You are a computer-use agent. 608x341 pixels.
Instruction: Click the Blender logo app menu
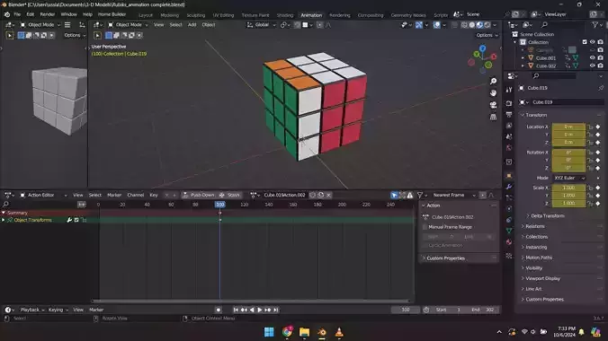pos(7,14)
